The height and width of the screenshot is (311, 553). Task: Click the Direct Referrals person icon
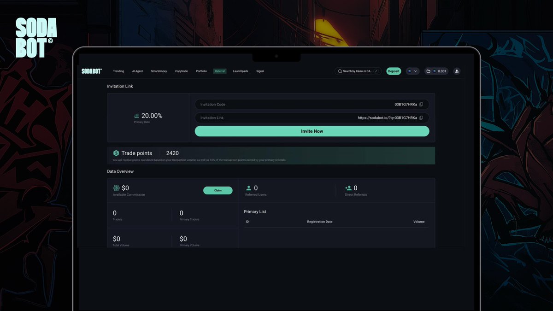[x=348, y=188]
